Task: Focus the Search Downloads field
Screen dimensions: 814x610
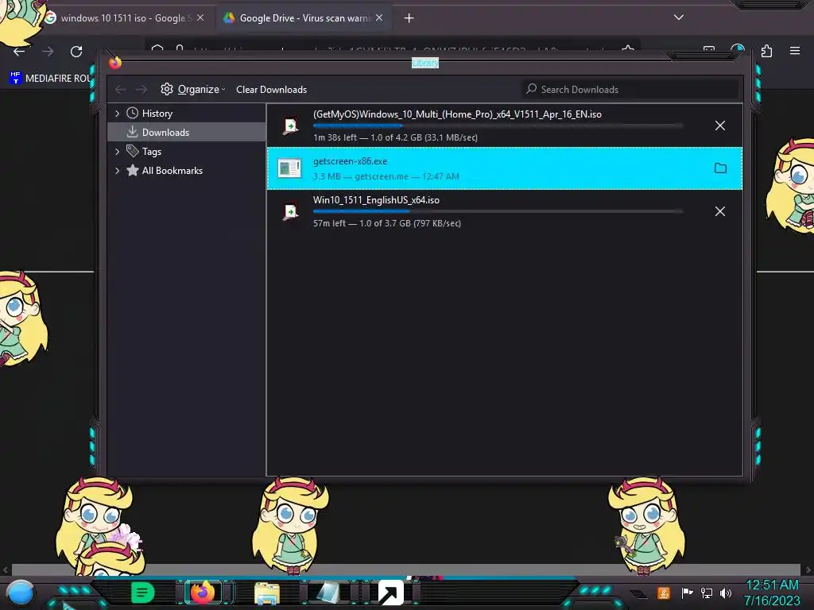Action: pos(630,90)
